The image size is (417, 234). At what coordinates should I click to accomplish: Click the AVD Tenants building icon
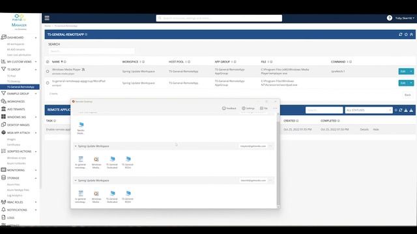pyautogui.click(x=3, y=109)
